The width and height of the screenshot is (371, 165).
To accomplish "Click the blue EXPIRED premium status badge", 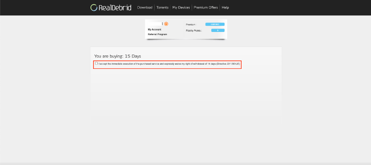I will click(x=215, y=24).
